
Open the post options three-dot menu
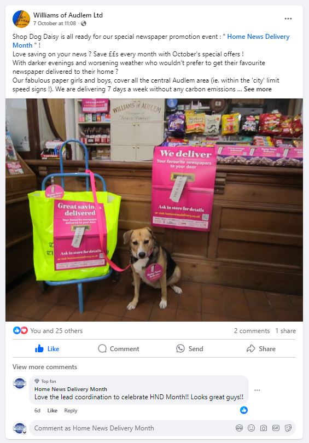tap(288, 19)
